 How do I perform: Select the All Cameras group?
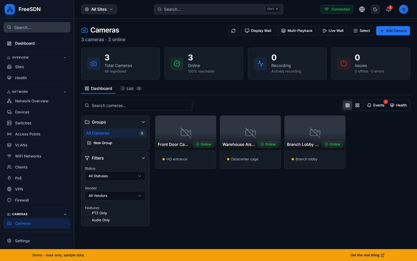click(x=115, y=133)
